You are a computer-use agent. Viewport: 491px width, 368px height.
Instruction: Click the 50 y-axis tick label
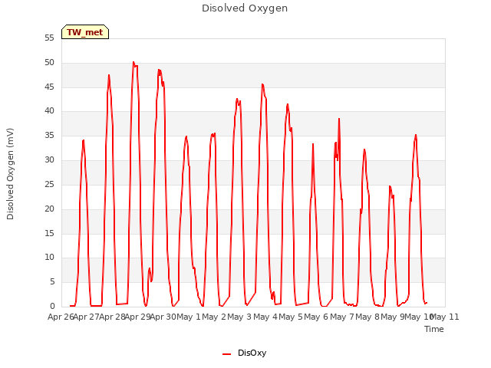pyautogui.click(x=49, y=62)
